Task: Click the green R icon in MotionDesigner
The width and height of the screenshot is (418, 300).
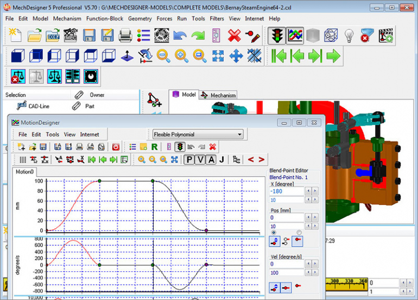Action: pos(155,147)
